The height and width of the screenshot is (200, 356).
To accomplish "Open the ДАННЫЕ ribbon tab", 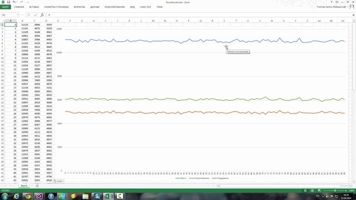I will (95, 7).
